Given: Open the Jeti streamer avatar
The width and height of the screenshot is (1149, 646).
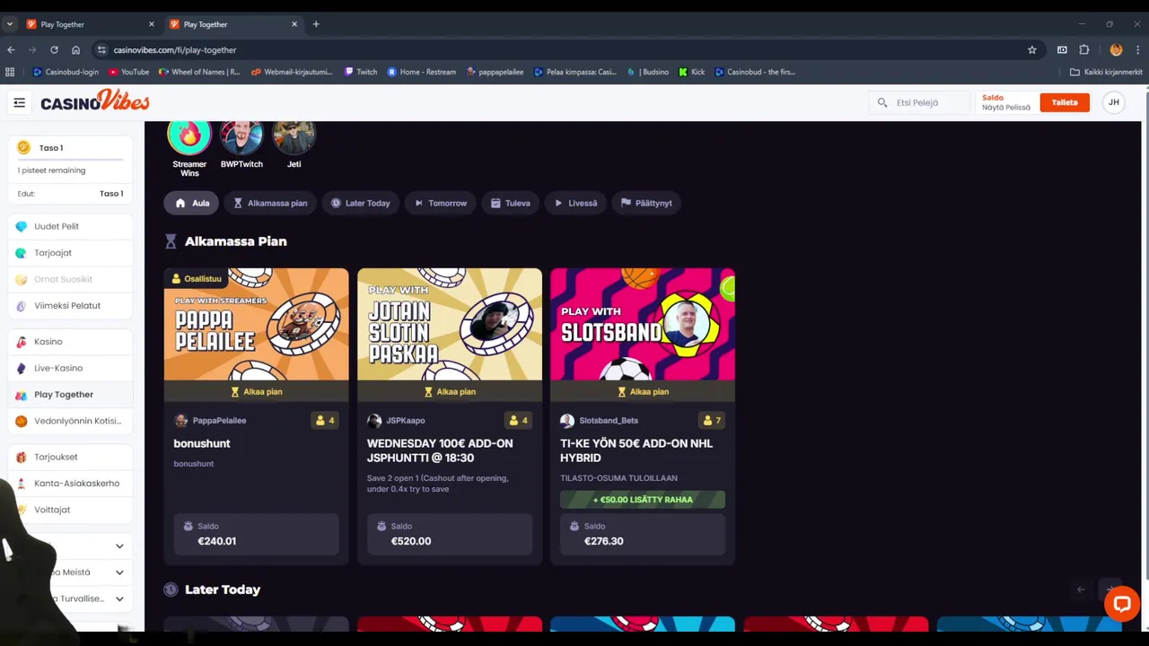Looking at the screenshot, I should click(x=294, y=135).
